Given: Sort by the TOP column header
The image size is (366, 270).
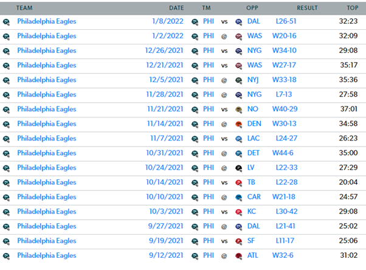Looking at the screenshot, I should 353,8.
